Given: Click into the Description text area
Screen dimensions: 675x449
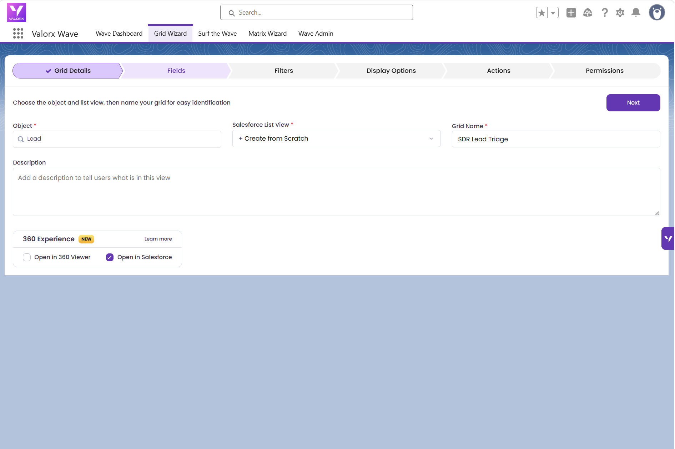Looking at the screenshot, I should [336, 192].
